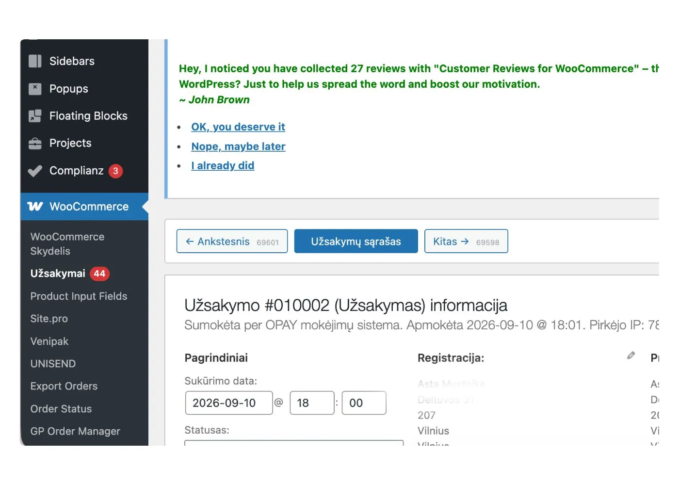This screenshot has height=485, width=679.
Task: Click the order heading Užsakymo #010002
Action: point(346,306)
